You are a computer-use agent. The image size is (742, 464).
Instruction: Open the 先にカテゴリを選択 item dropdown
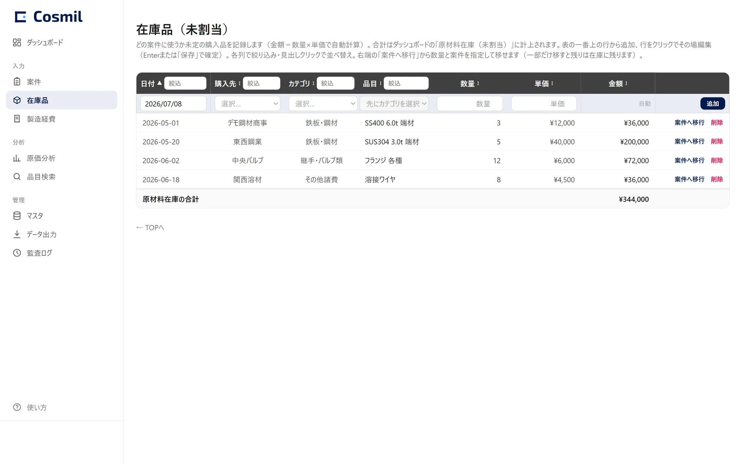[x=394, y=104]
